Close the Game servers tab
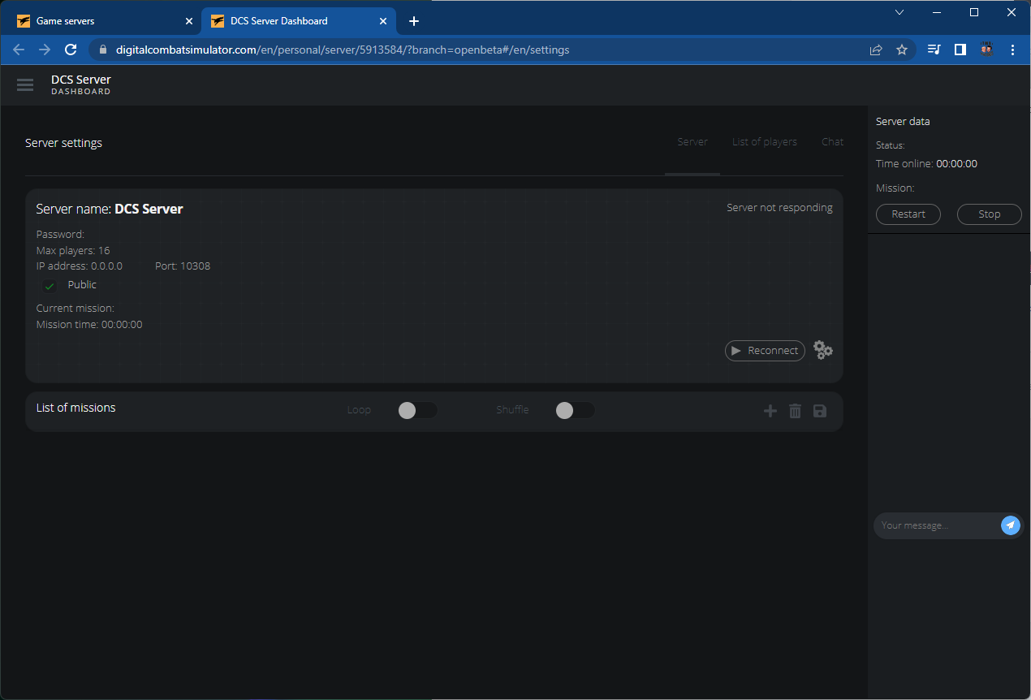The image size is (1031, 700). 189,21
